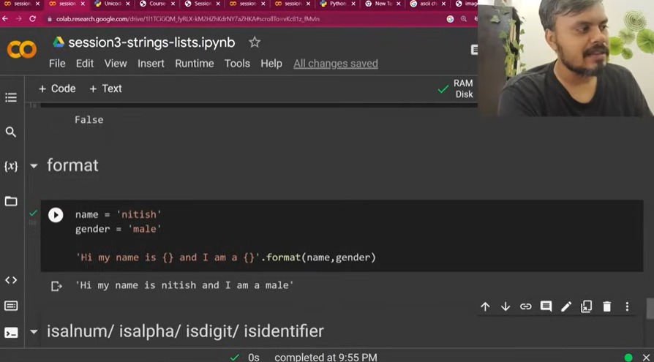Image resolution: width=654 pixels, height=362 pixels.
Task: Click the completed at 9:55 PM status
Action: pos(326,358)
